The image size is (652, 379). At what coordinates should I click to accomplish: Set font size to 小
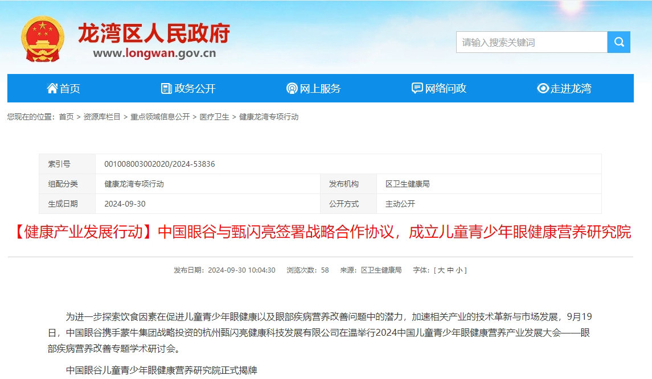(x=459, y=270)
